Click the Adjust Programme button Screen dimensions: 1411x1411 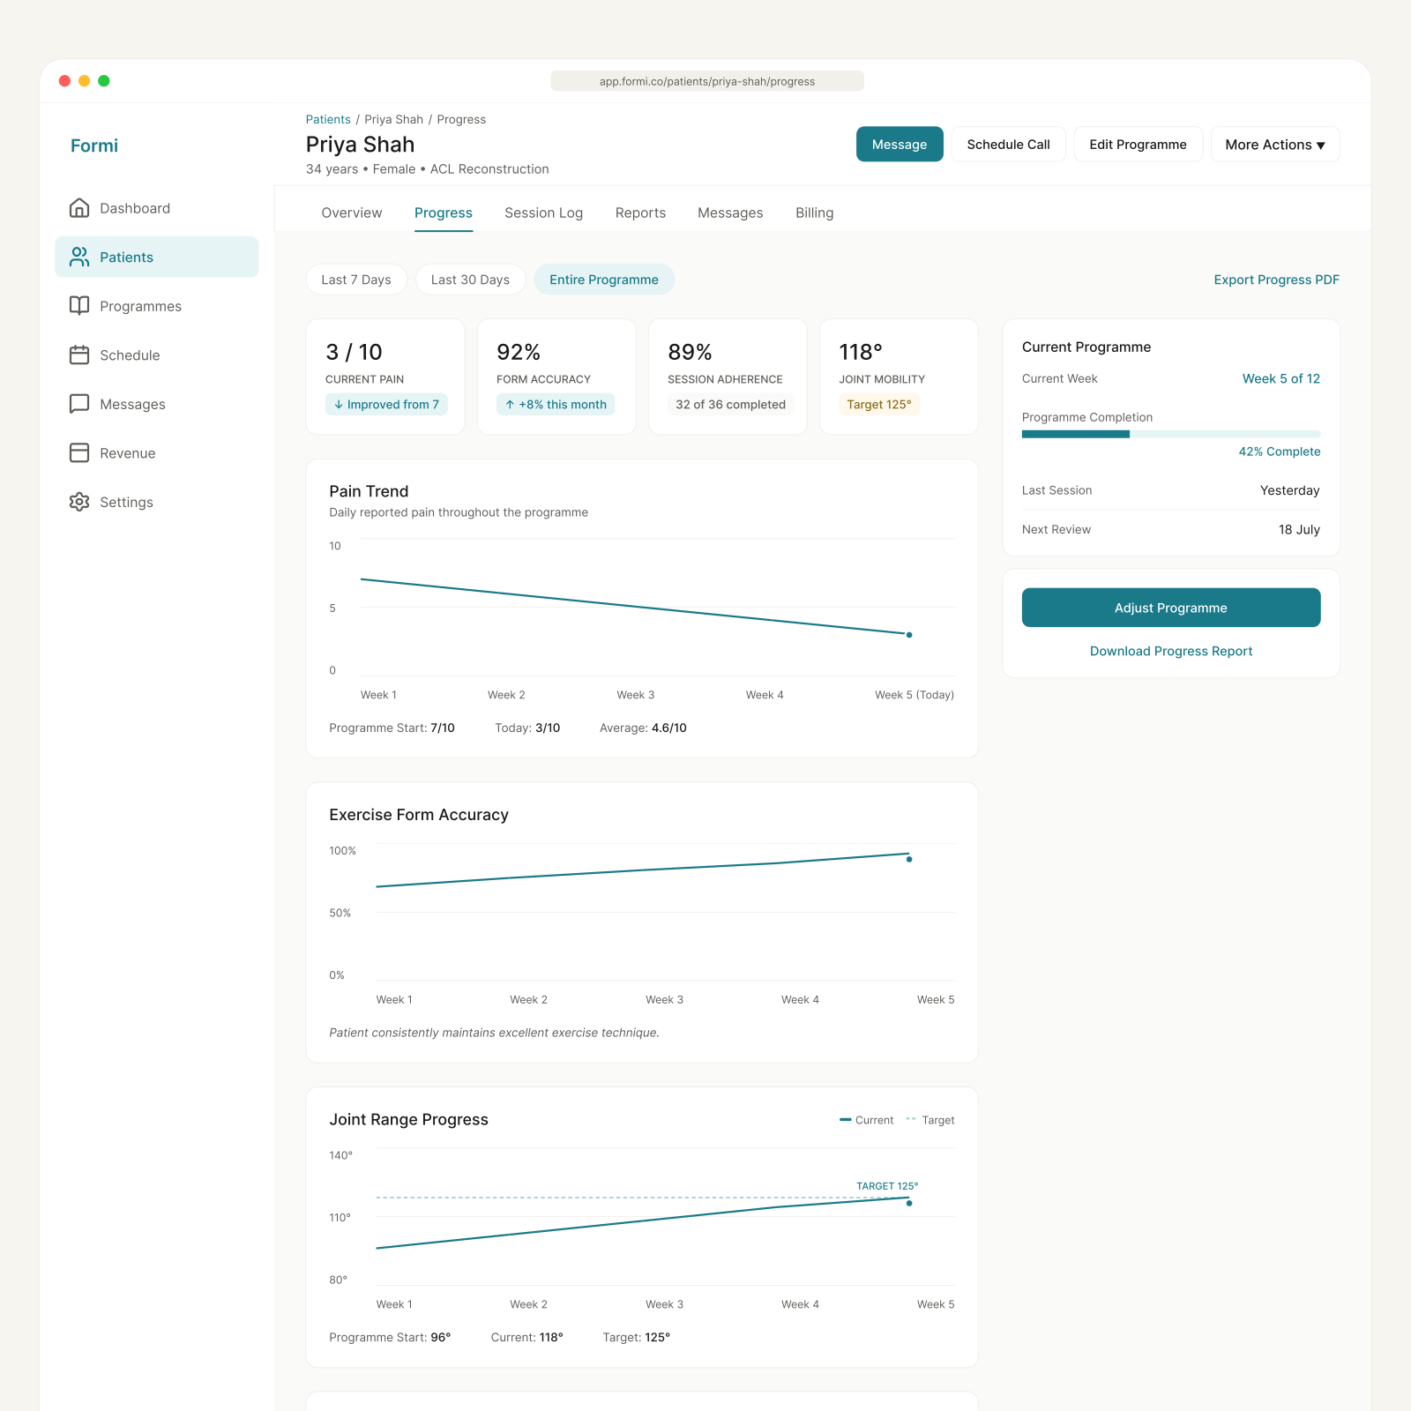1171,608
